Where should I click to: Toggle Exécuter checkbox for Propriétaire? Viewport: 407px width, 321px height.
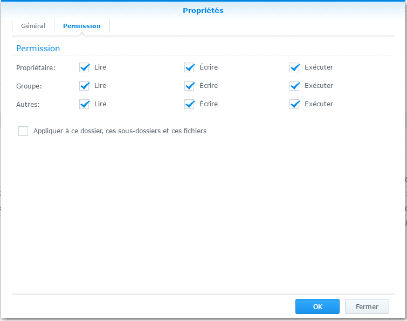pos(294,67)
